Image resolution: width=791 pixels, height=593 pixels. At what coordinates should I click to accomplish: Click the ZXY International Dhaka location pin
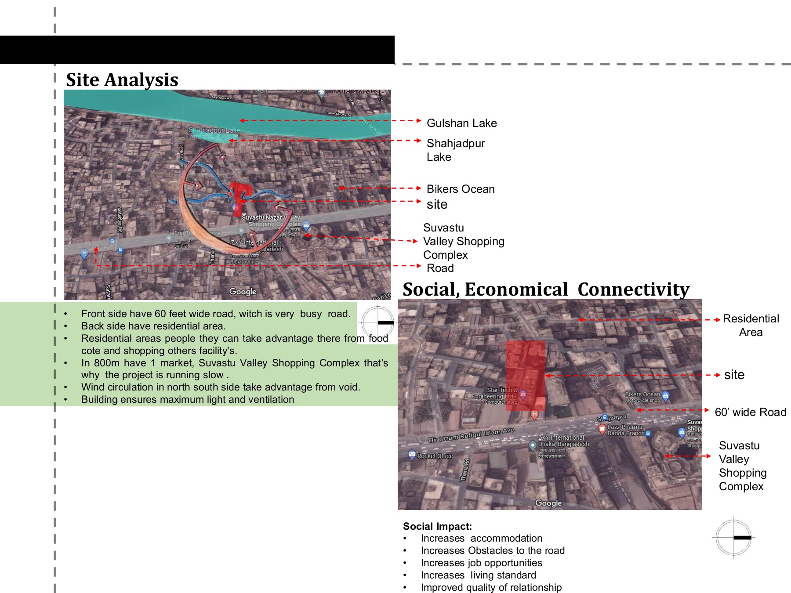pos(532,445)
